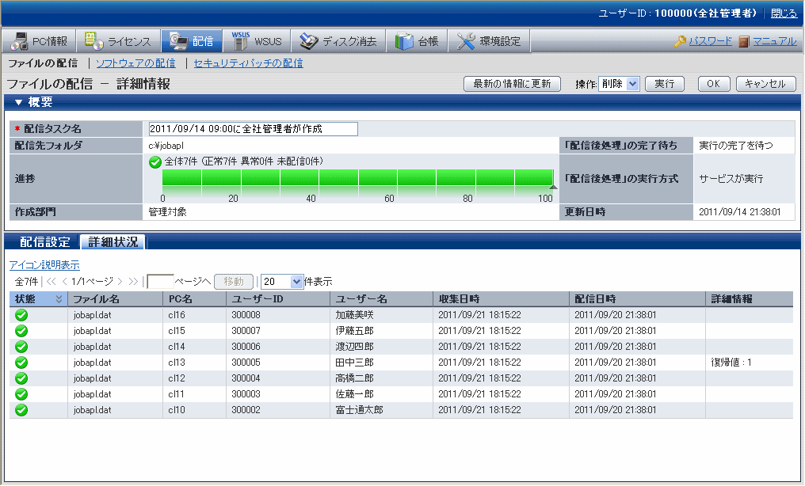Screen dimensions: 805x486
Task: Open the 環境設定 settings tab
Action: (490, 41)
